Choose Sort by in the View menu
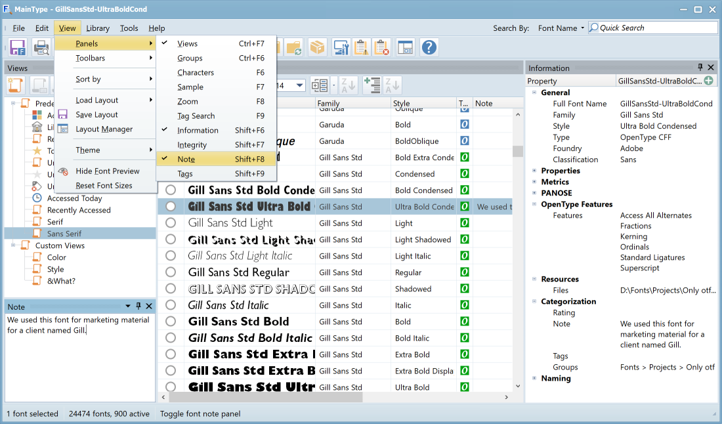Viewport: 722px width, 424px height. (106, 79)
